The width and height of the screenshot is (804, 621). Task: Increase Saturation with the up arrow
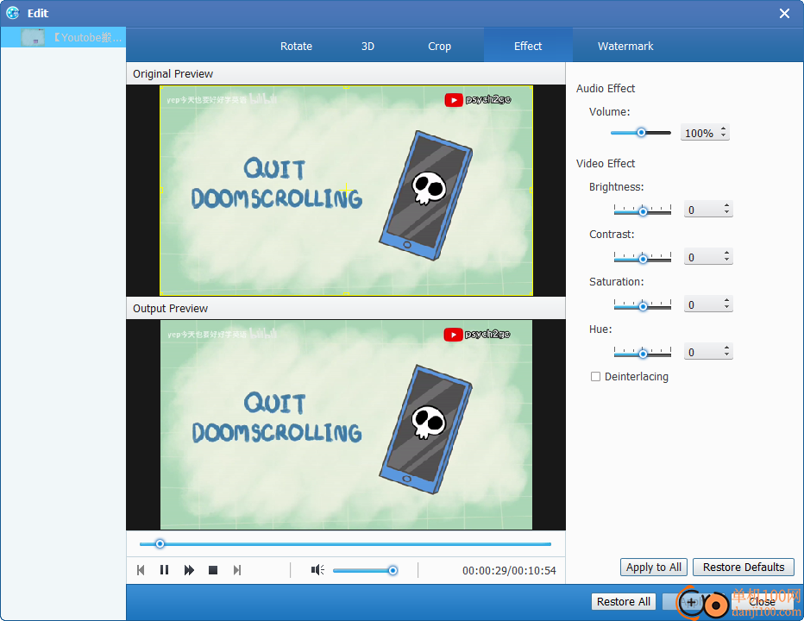pyautogui.click(x=726, y=300)
